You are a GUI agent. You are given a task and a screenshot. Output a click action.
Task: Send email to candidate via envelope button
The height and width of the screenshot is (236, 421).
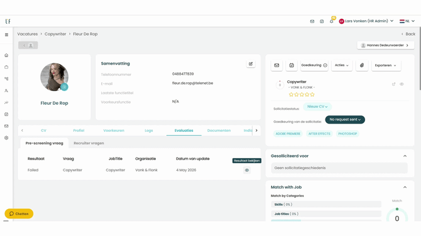pos(276,65)
